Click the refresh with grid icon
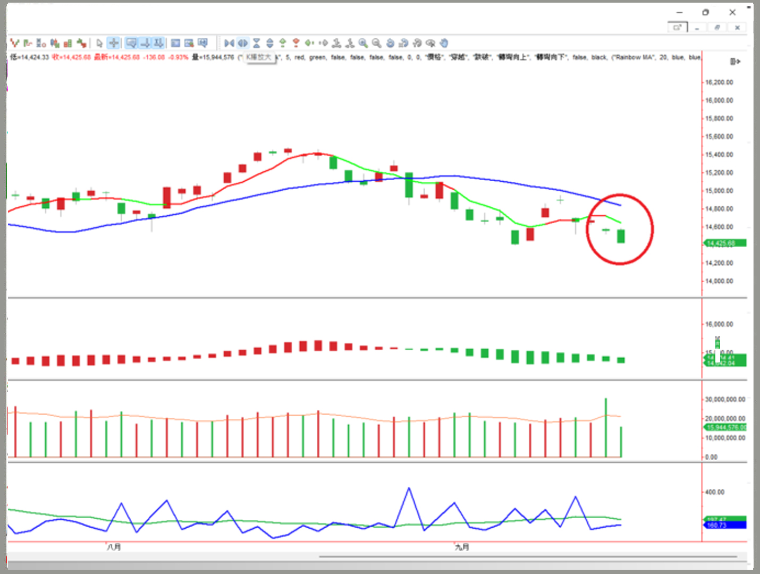The height and width of the screenshot is (574, 760). pos(403,43)
